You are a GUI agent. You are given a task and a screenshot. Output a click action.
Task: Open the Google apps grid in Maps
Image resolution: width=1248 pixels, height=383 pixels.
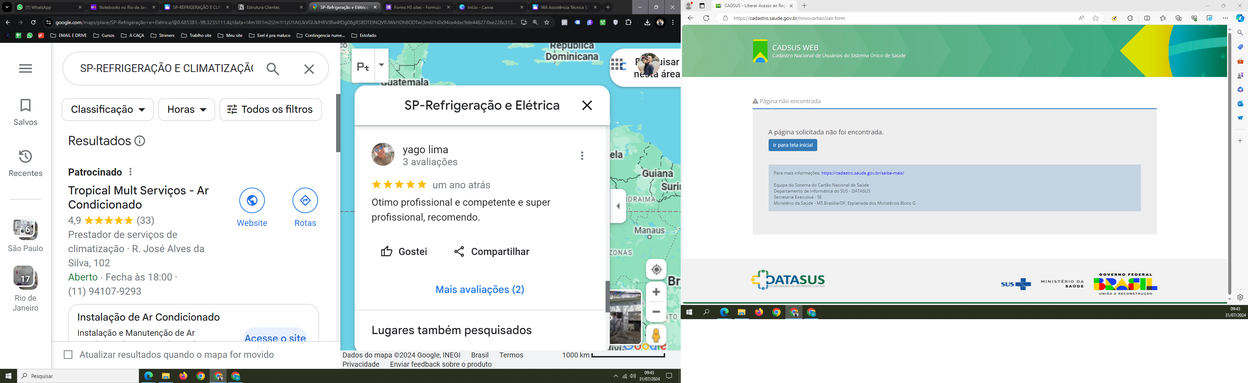tap(616, 65)
